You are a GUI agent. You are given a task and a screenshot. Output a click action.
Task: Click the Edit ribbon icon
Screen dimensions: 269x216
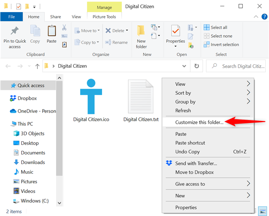click(191, 36)
